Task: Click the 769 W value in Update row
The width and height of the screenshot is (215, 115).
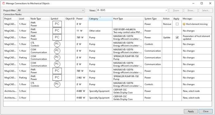Action: click(80, 38)
